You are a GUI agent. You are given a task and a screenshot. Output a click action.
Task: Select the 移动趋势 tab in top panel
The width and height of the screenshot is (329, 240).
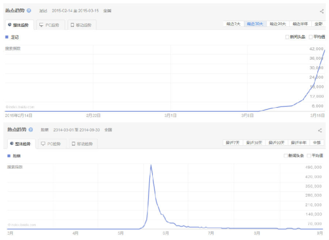tap(81, 25)
